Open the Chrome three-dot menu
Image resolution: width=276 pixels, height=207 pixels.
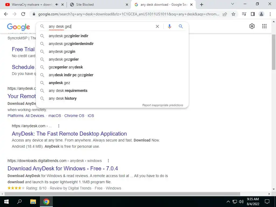(x=270, y=14)
